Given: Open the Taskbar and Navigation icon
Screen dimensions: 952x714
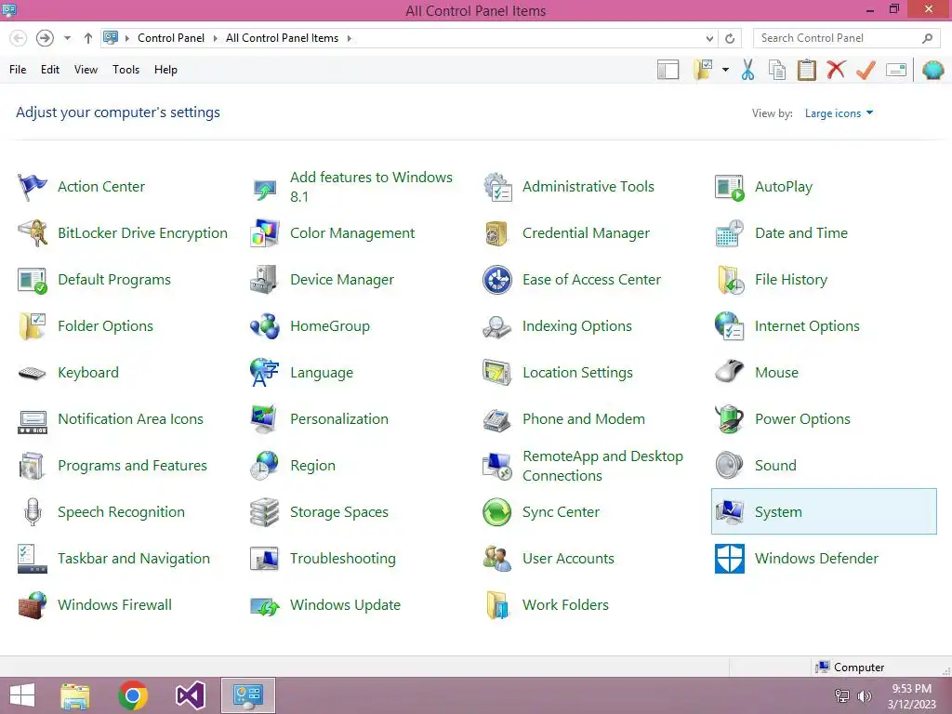Looking at the screenshot, I should pyautogui.click(x=33, y=559).
